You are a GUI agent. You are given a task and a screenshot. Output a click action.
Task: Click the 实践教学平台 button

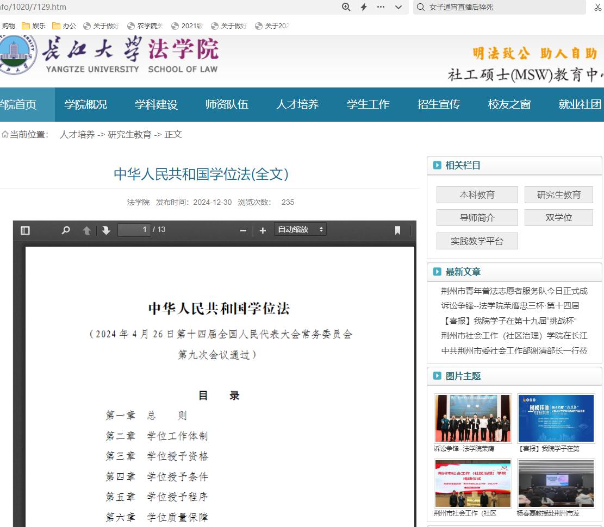pyautogui.click(x=477, y=241)
